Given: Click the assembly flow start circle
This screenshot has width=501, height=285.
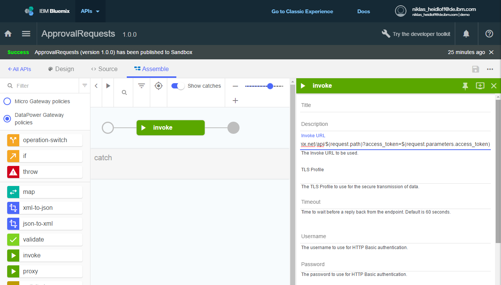Looking at the screenshot, I should [x=108, y=128].
